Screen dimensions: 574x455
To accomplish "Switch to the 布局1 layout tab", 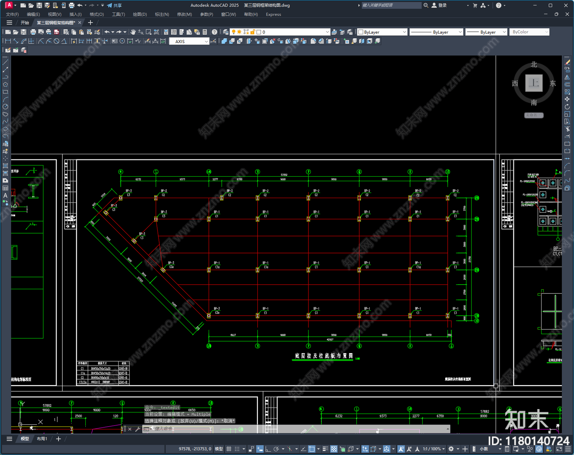I will click(x=42, y=439).
